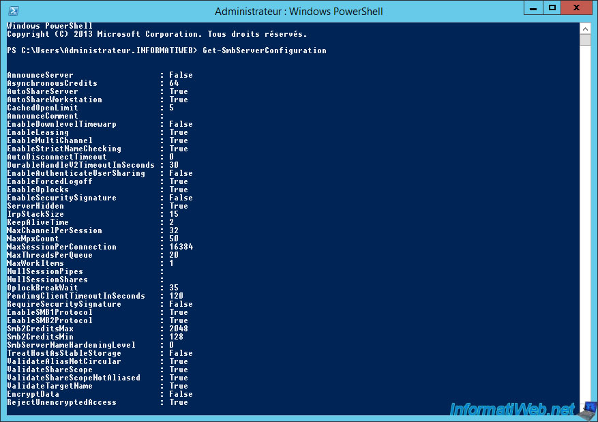Click the scrollbar up arrow
The width and height of the screenshot is (598, 422).
tap(586, 29)
